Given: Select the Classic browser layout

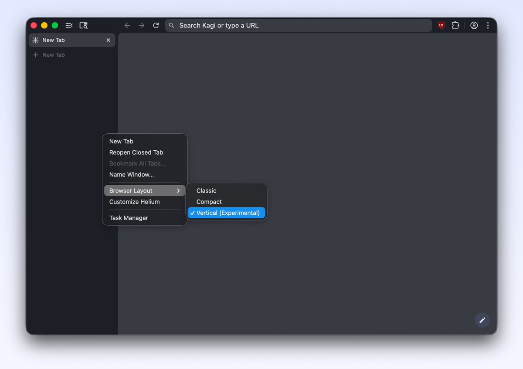Looking at the screenshot, I should pos(227,191).
